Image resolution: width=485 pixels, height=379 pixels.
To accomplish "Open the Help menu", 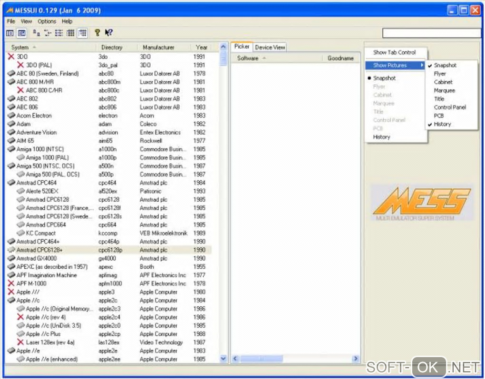I will (x=67, y=21).
